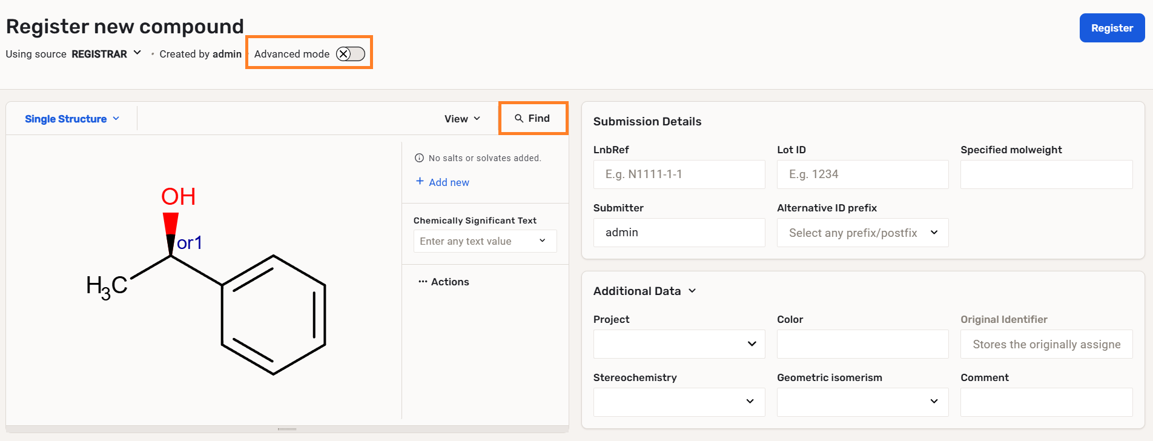This screenshot has height=441, width=1153.
Task: Collapse the Additional Data section
Action: coord(692,291)
